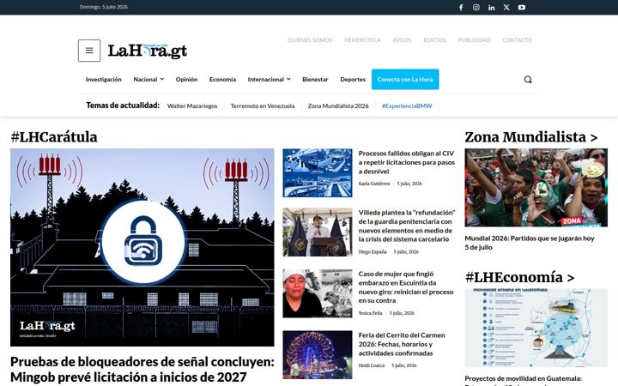
Task: Open the Hemeroteca link
Action: coord(362,40)
